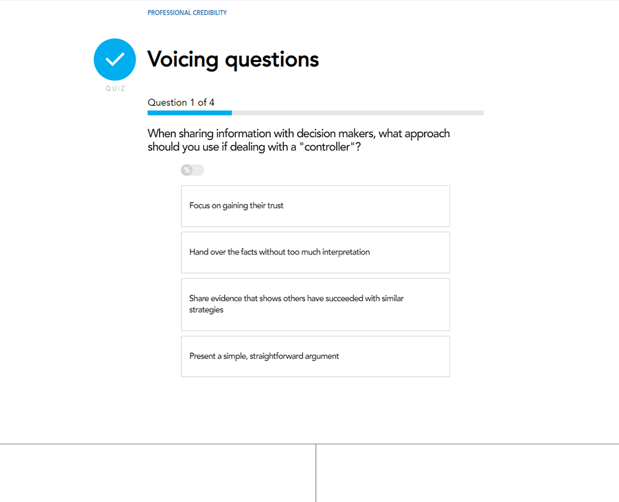Click the word "strategies" in third answer
This screenshot has height=502, width=619.
[x=206, y=310]
